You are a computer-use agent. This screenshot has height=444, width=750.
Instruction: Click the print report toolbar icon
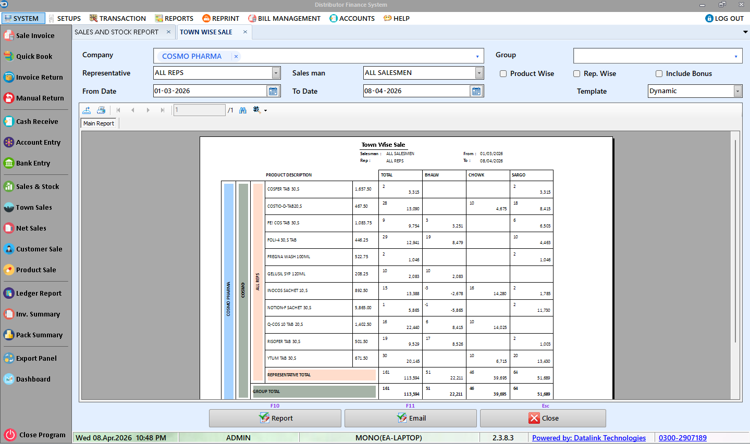coord(101,110)
